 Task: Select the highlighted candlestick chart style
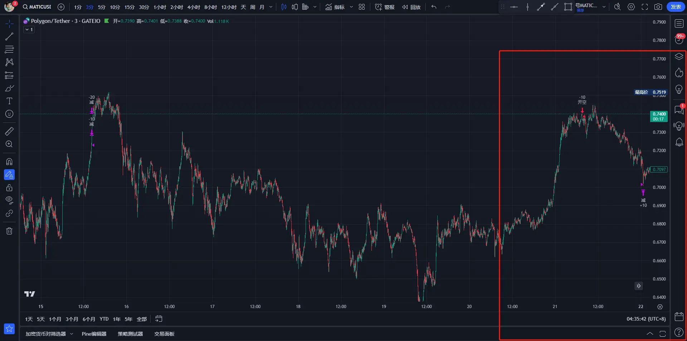click(284, 7)
